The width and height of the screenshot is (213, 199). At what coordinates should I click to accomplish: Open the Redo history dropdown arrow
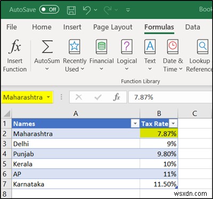click(117, 10)
